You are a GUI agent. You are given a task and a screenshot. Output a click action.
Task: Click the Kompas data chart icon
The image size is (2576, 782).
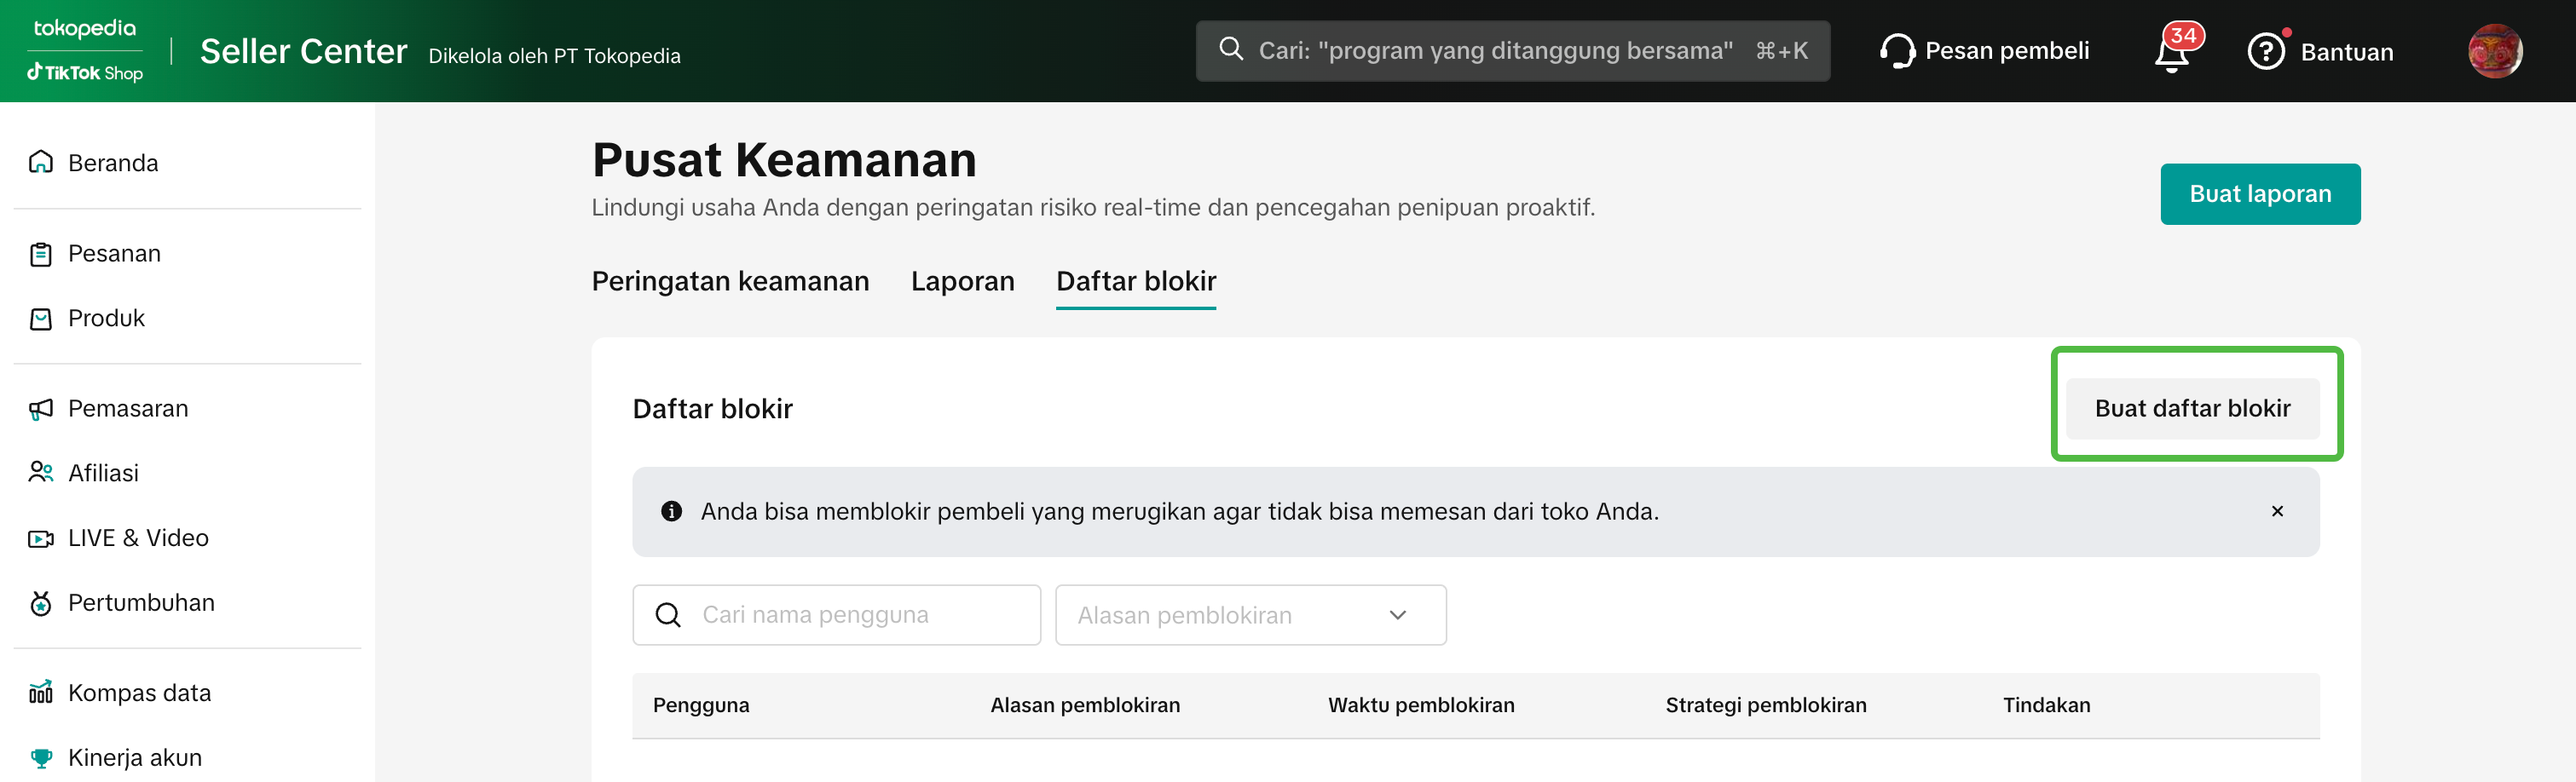click(x=40, y=692)
